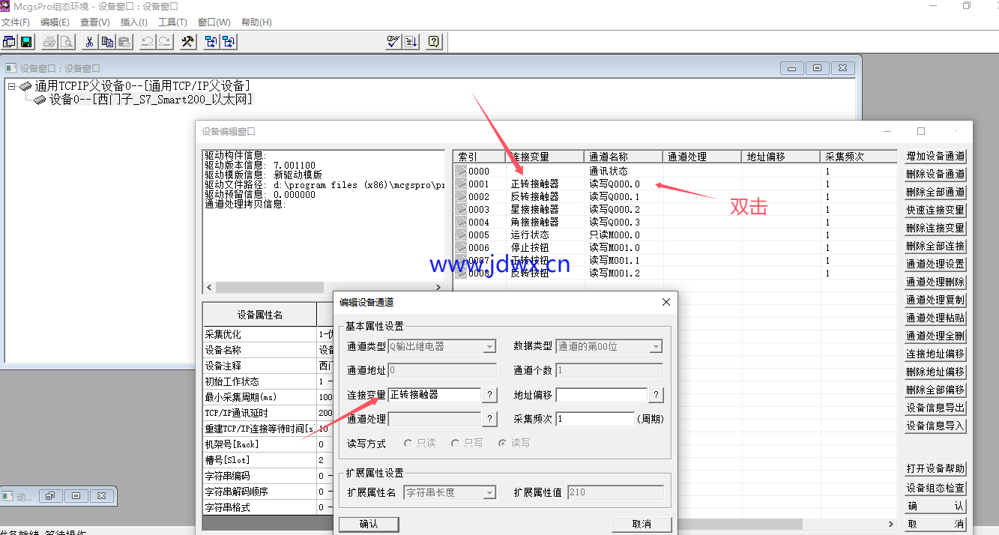Click the 设备组态检查 button
The width and height of the screenshot is (999, 535).
click(935, 487)
